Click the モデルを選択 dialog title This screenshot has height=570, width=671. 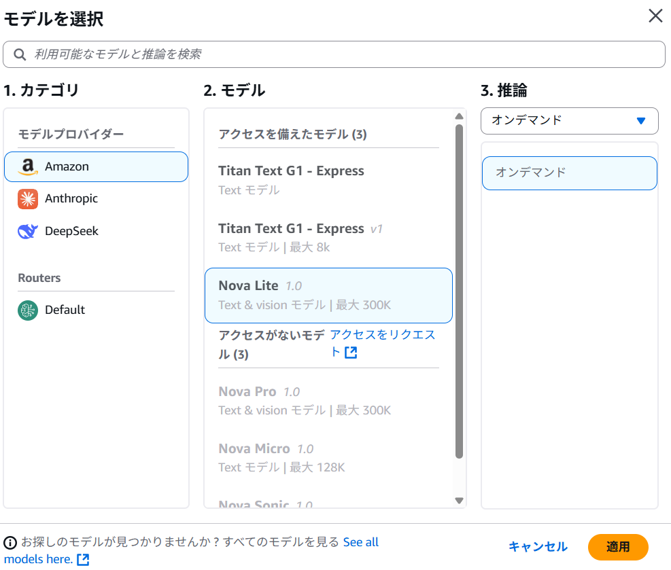pos(54,19)
